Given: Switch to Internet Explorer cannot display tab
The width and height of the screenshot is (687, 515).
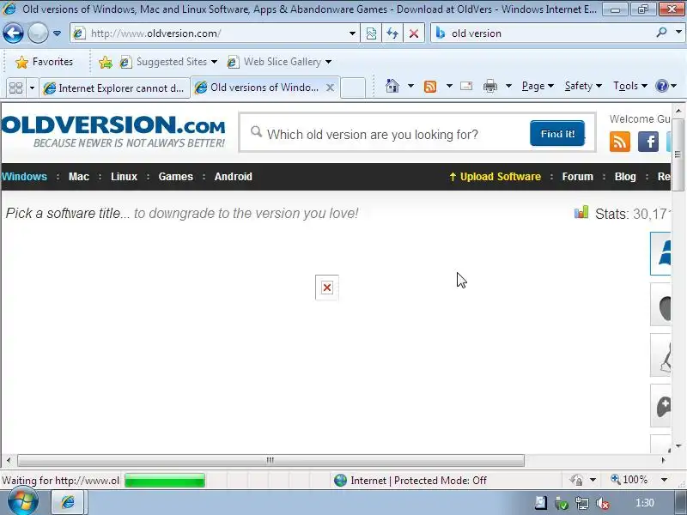Looking at the screenshot, I should click(114, 88).
